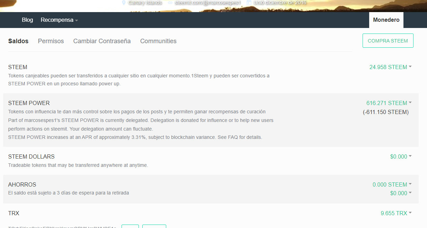Click the TRX heading
The image size is (427, 228).
[14, 213]
